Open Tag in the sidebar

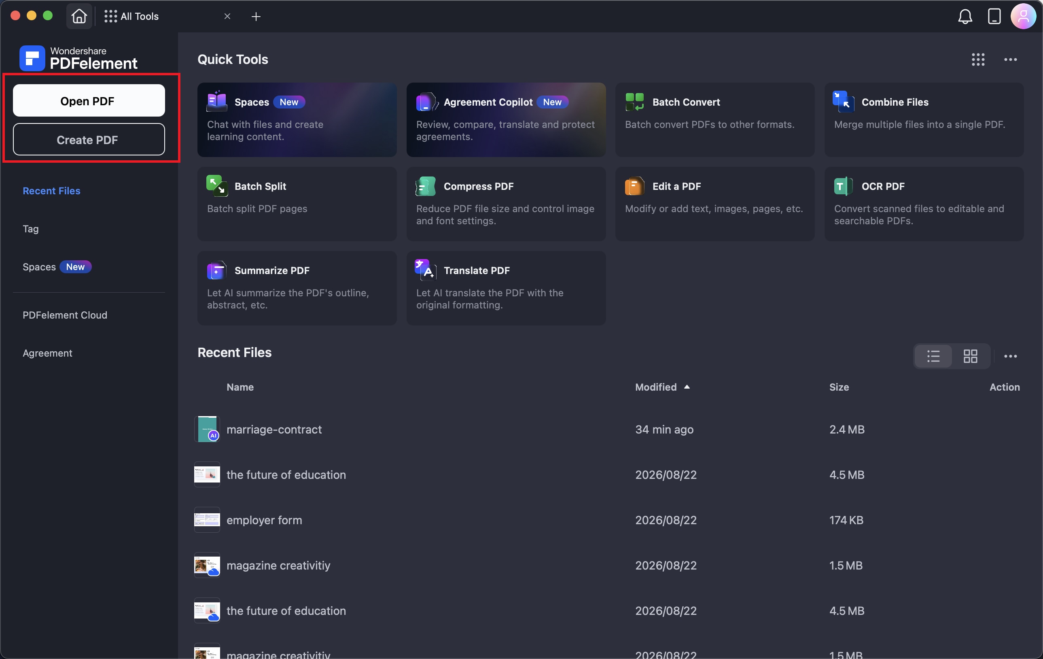point(31,229)
